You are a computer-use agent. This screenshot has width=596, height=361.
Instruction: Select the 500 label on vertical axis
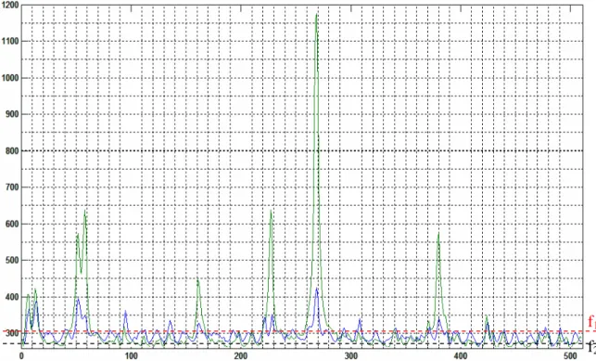(x=12, y=261)
